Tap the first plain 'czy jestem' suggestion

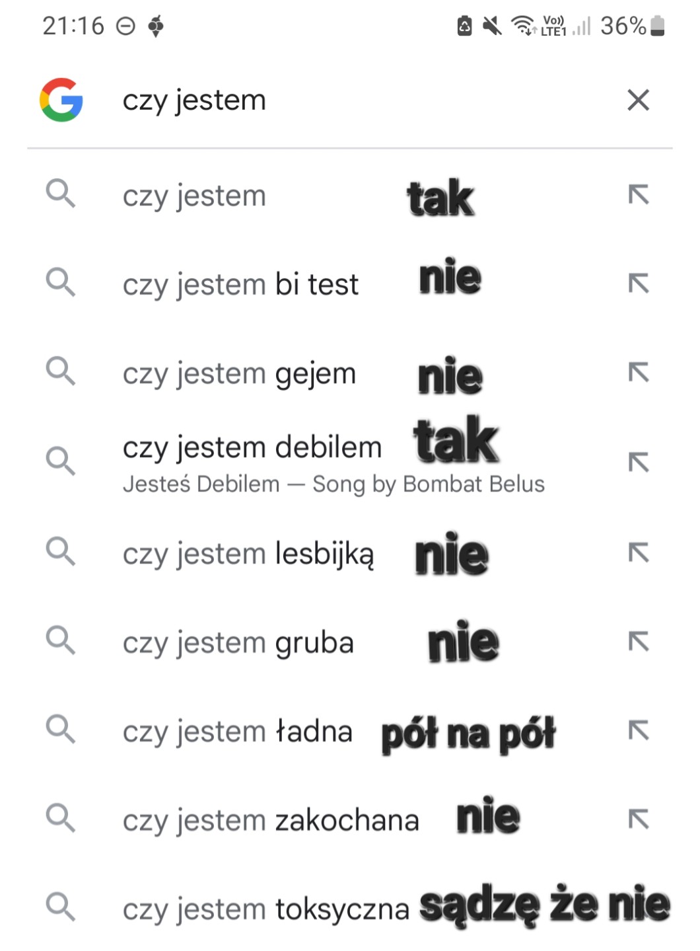point(194,196)
